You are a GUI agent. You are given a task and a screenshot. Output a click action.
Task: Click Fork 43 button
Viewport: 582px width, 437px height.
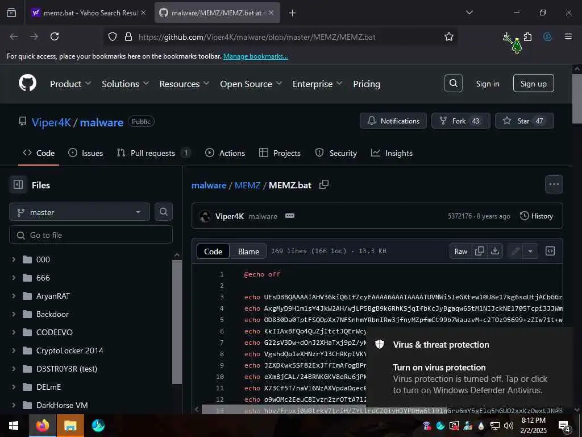pyautogui.click(x=460, y=121)
